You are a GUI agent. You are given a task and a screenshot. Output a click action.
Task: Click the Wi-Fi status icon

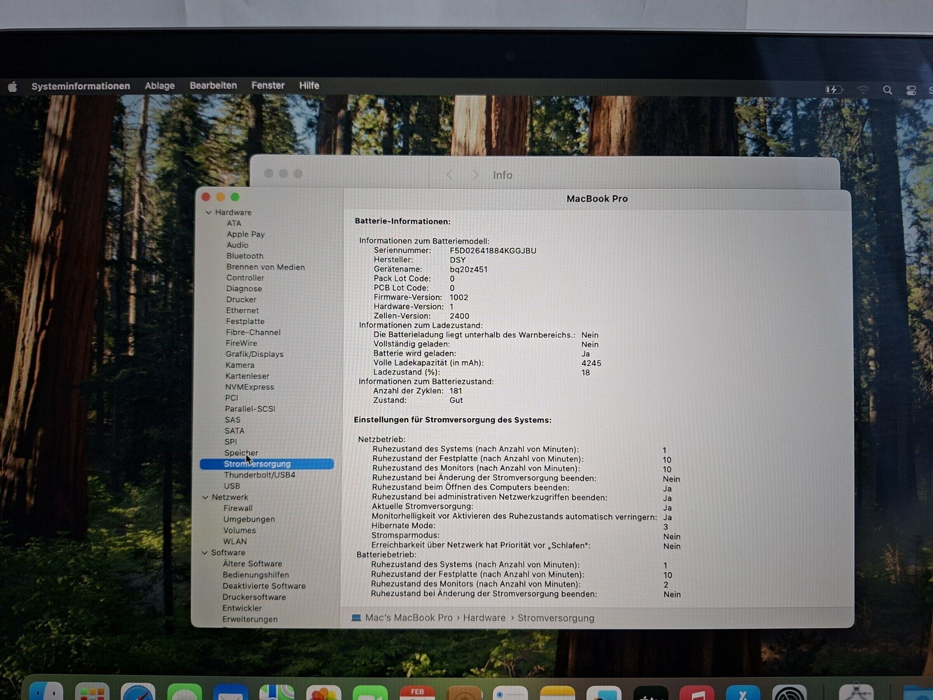(863, 90)
